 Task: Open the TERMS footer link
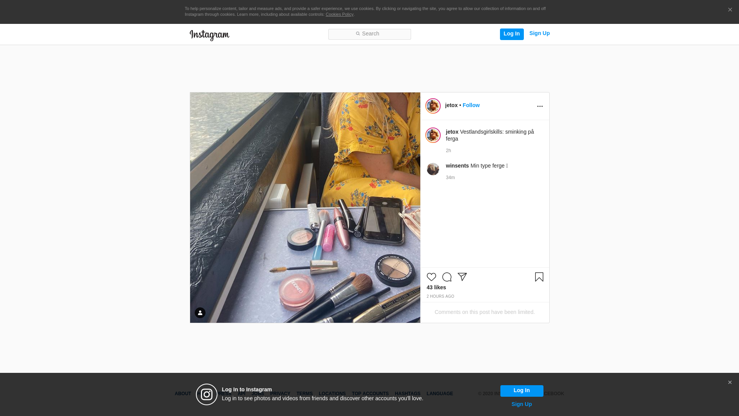coord(304,394)
